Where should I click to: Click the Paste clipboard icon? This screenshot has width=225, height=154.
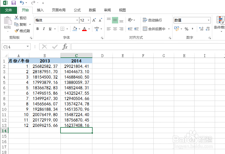[x=8, y=20]
